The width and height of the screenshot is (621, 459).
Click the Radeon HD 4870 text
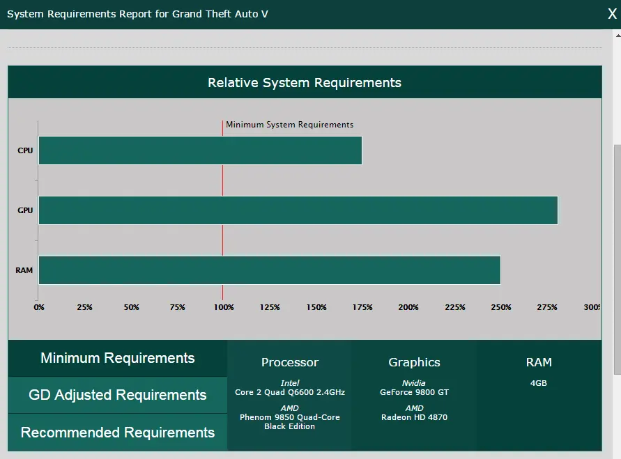(x=414, y=417)
